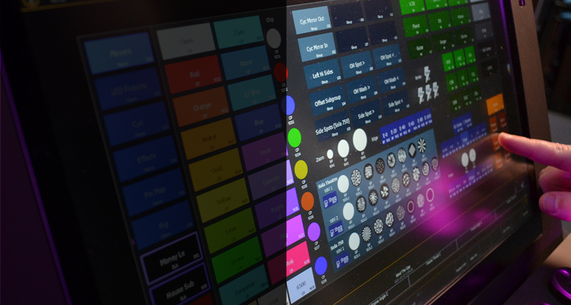Screen dimensions: 571x305
Task: Select the Blue color palette tile
Action: [x=259, y=122]
